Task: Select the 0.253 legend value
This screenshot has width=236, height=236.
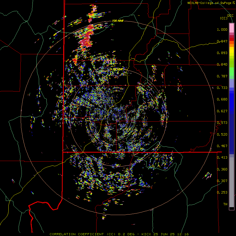Action: tap(222, 192)
